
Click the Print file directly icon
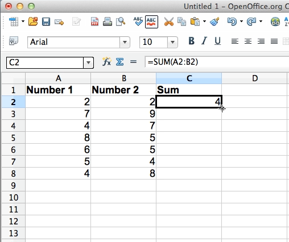pos(108,22)
